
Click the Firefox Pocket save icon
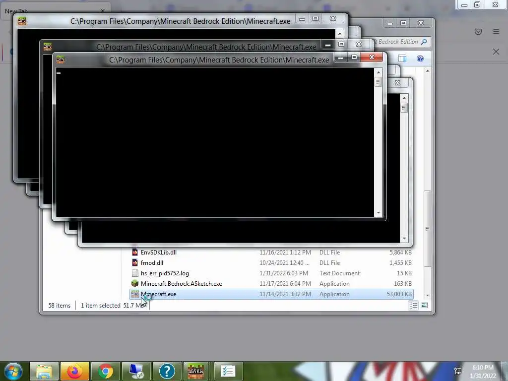coord(478,31)
